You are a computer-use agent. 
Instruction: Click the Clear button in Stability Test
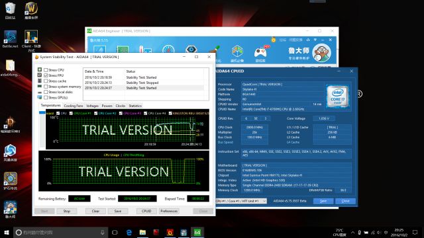point(95,211)
